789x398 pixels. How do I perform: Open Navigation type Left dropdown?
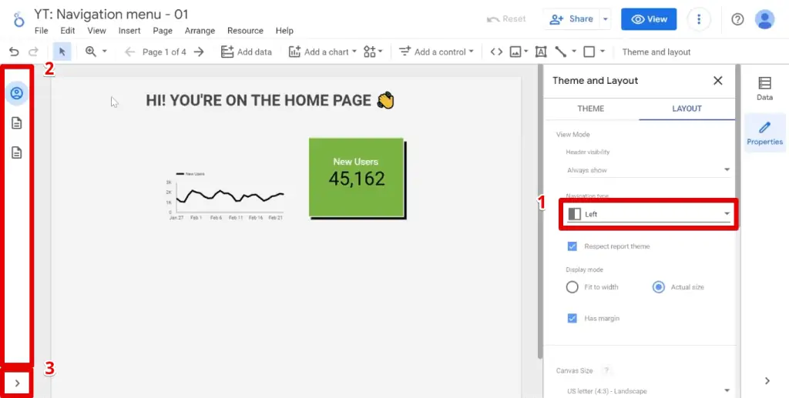648,214
